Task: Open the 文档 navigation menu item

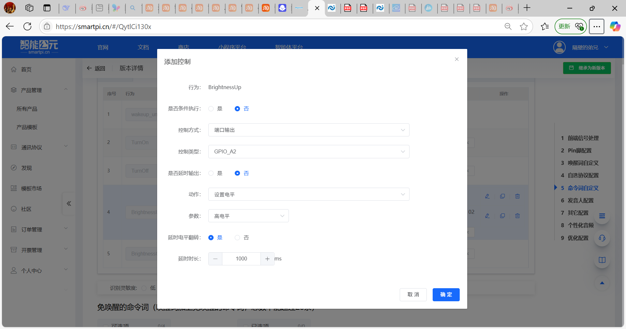Action: [x=143, y=47]
